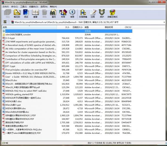The height and width of the screenshot is (146, 167).
Task: Click the PDF icon of WIEN2k-getting_started.PDF
Action: 4,94
